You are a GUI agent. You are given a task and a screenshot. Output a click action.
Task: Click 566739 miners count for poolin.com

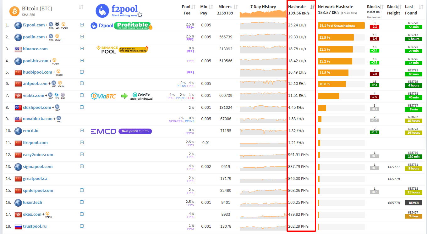pos(226,37)
